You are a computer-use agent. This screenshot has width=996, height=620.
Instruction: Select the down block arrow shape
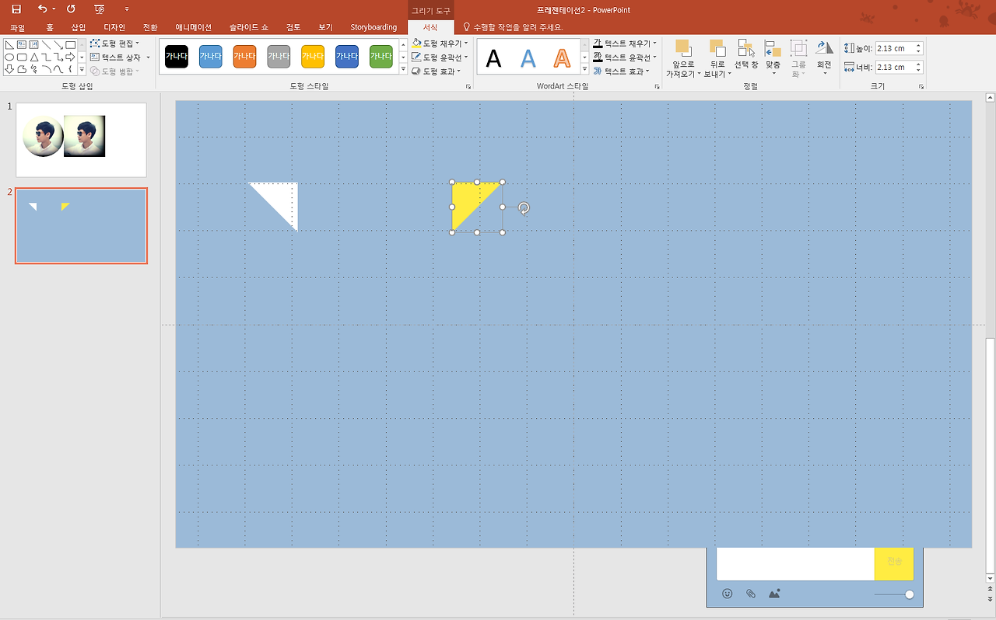point(9,69)
